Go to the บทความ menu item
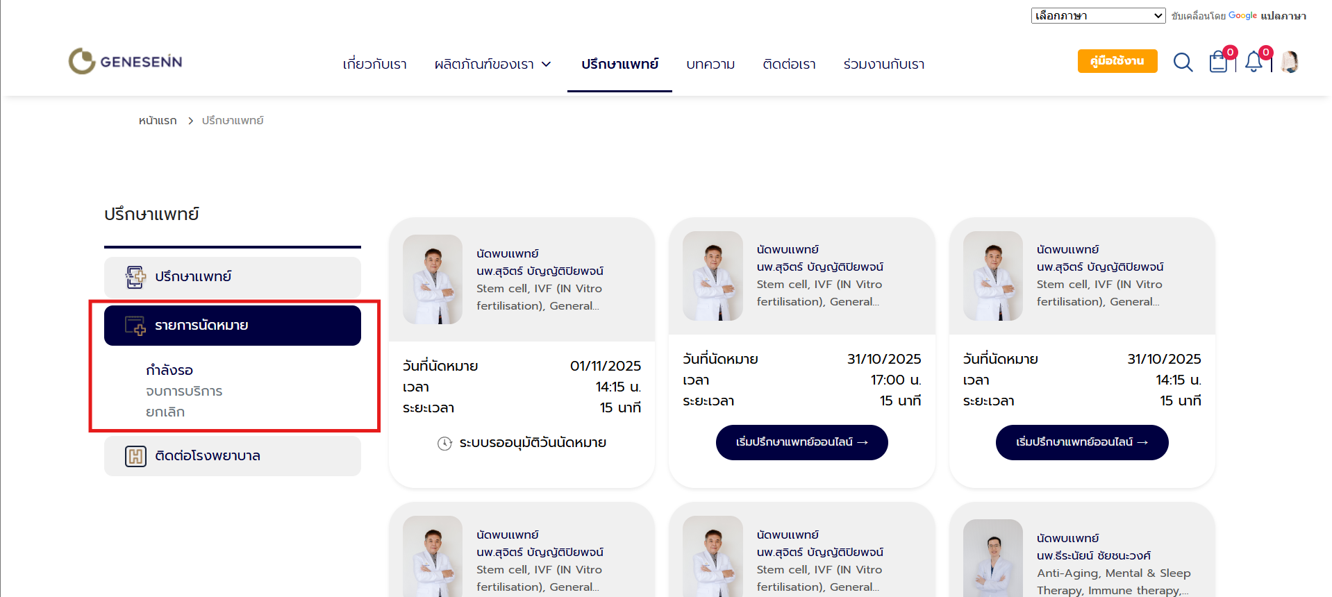Image resolution: width=1332 pixels, height=597 pixels. 710,65
